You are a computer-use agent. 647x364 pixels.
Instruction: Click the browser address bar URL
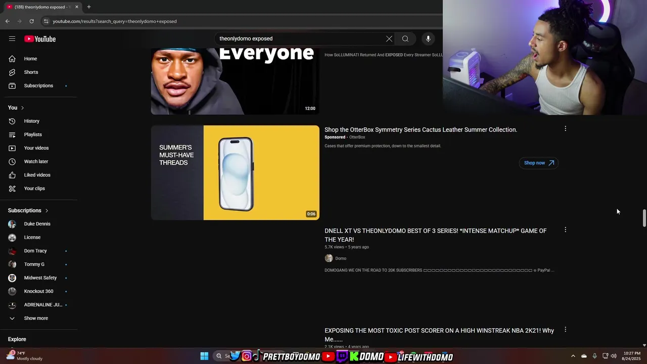[x=115, y=21]
